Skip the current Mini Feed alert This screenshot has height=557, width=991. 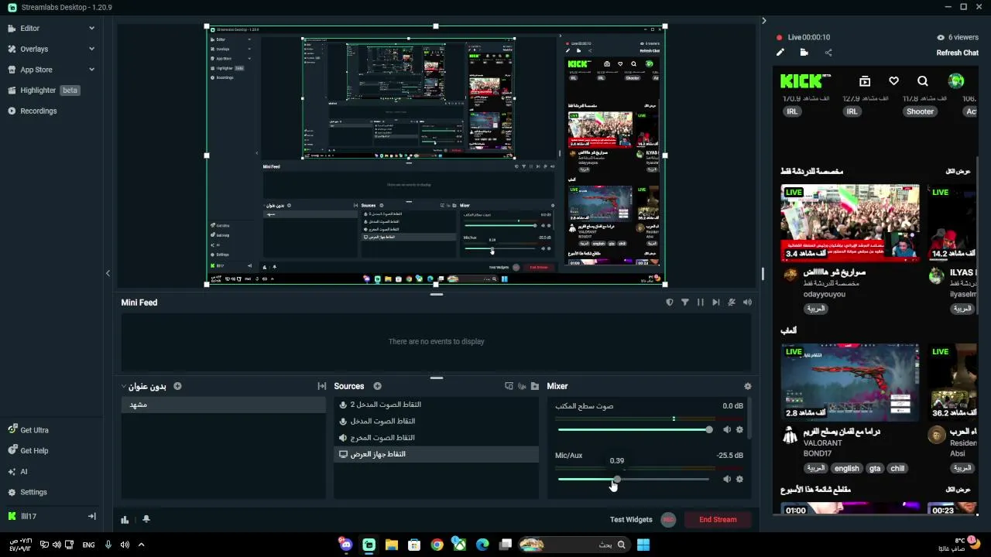coord(716,302)
